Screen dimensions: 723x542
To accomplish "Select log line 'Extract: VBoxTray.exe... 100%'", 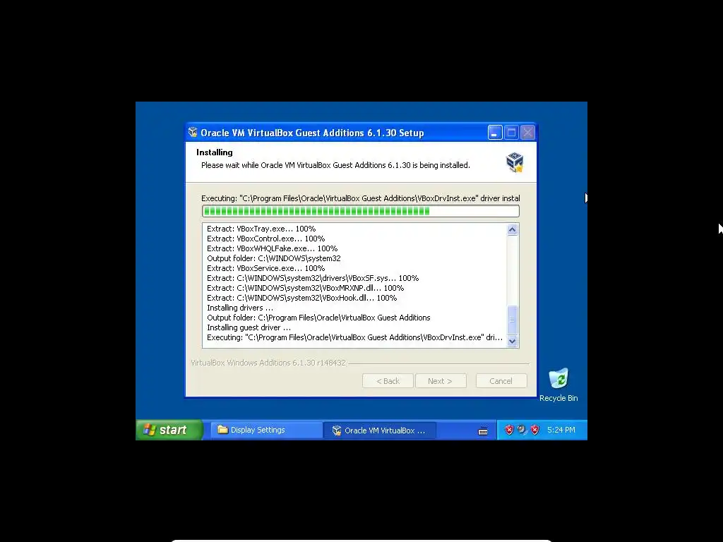I will tap(261, 229).
